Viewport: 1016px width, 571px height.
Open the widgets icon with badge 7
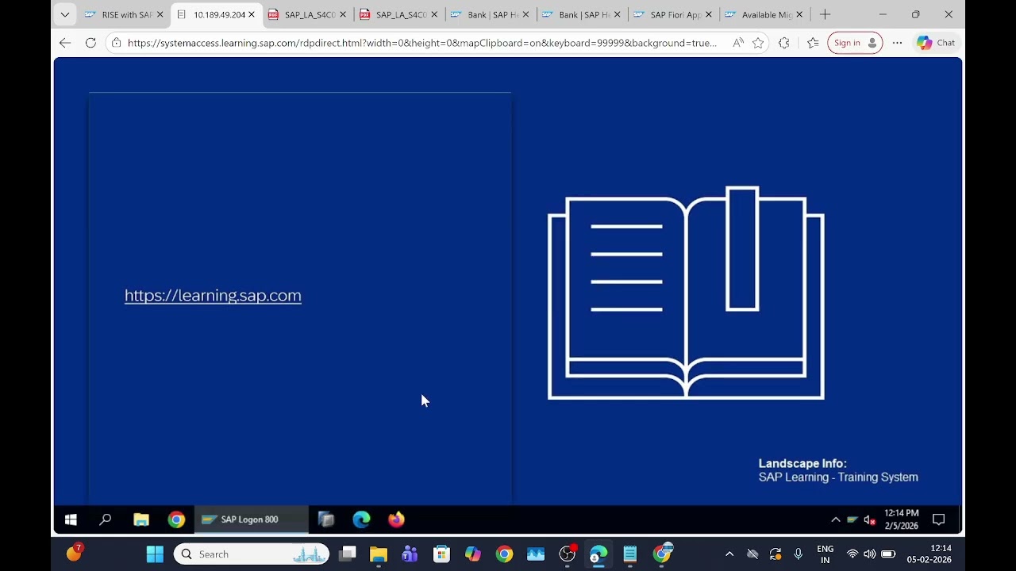coord(75,553)
